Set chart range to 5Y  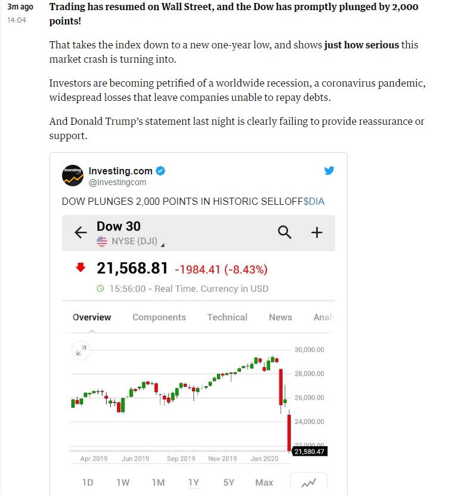(x=229, y=482)
